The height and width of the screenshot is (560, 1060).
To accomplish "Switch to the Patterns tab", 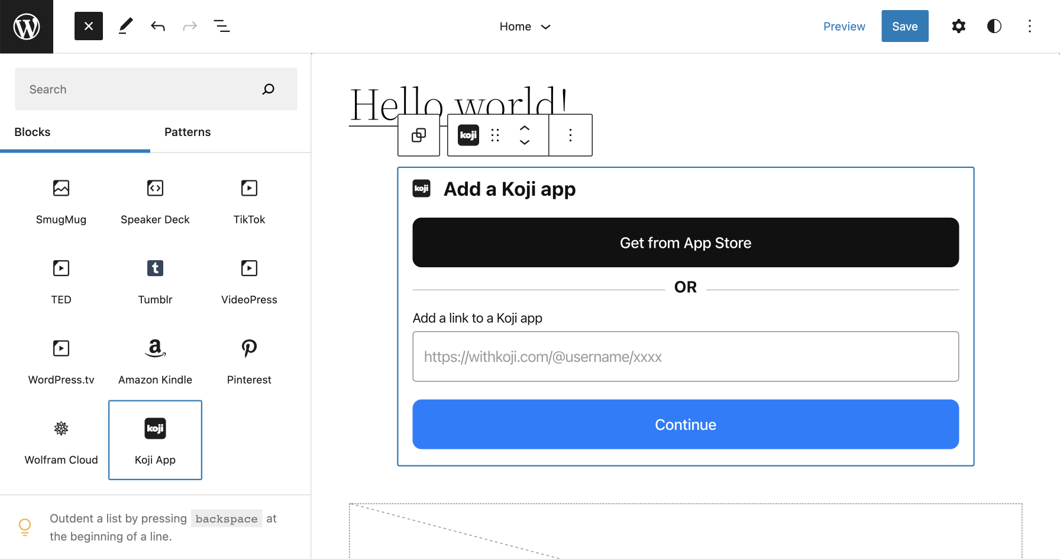I will pyautogui.click(x=188, y=132).
